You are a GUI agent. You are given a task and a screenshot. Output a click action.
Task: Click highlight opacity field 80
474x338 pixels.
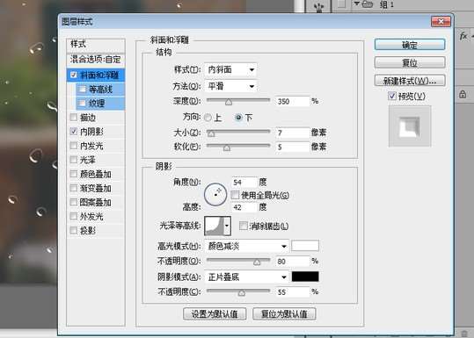tap(293, 261)
